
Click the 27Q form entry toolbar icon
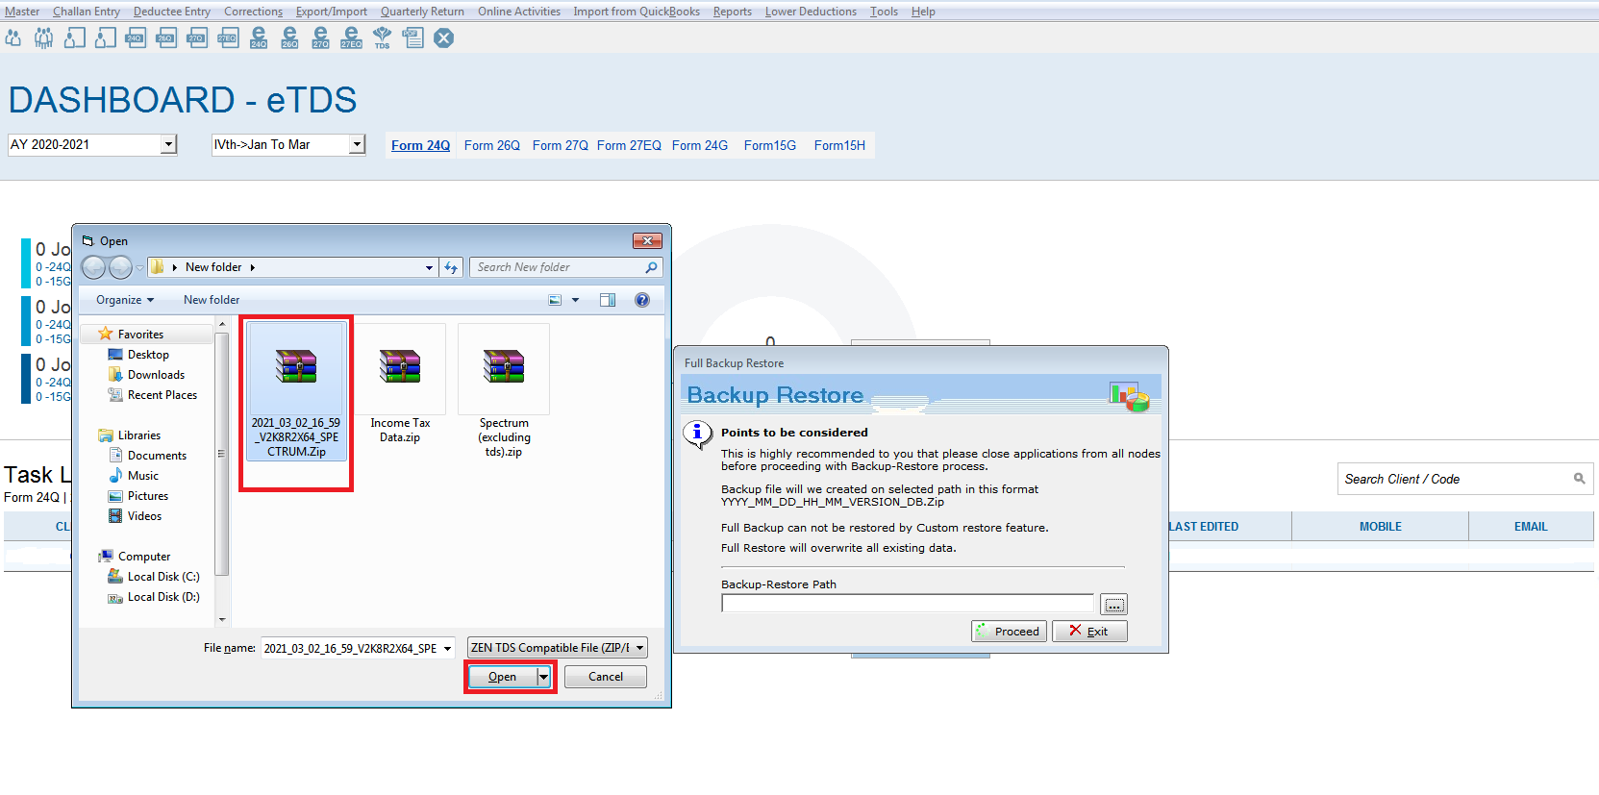click(197, 38)
